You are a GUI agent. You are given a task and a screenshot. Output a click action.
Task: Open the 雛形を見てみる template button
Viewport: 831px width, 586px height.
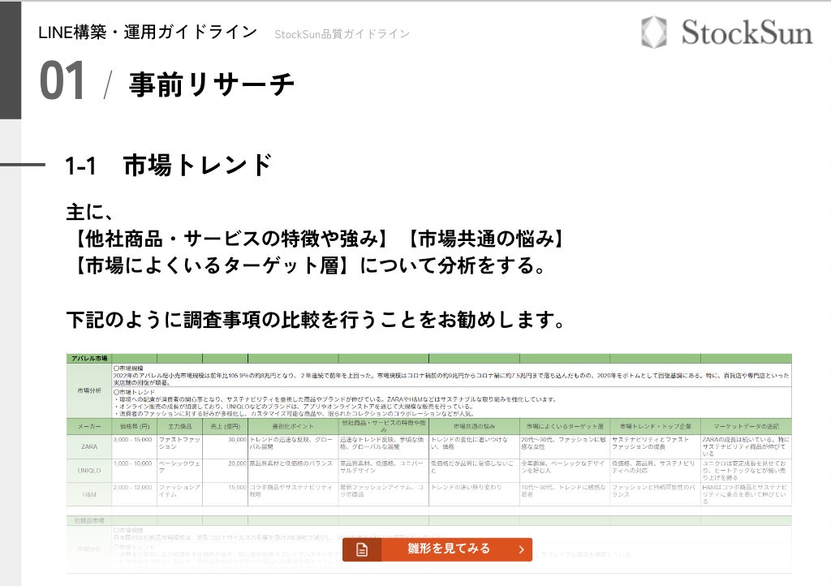[437, 549]
